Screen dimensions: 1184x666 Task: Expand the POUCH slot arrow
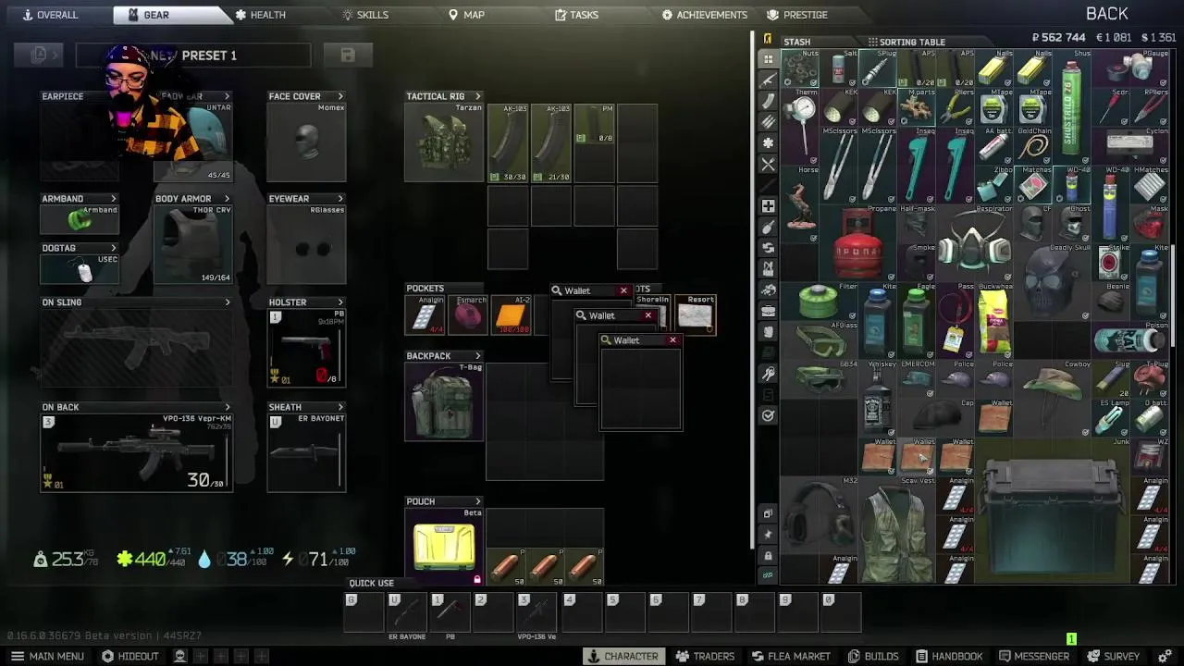(477, 501)
